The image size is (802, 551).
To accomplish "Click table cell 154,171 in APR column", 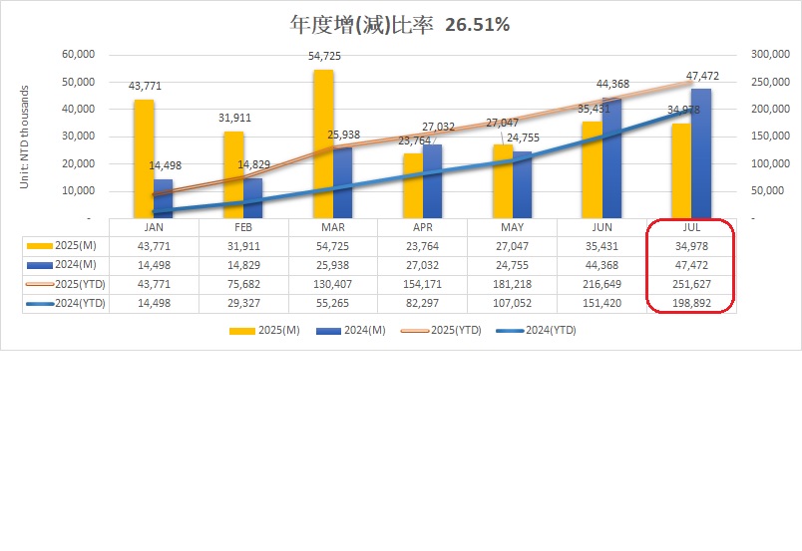I will [x=423, y=284].
